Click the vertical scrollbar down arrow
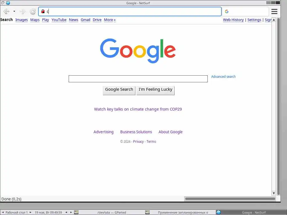The width and height of the screenshot is (287, 215). point(274,193)
